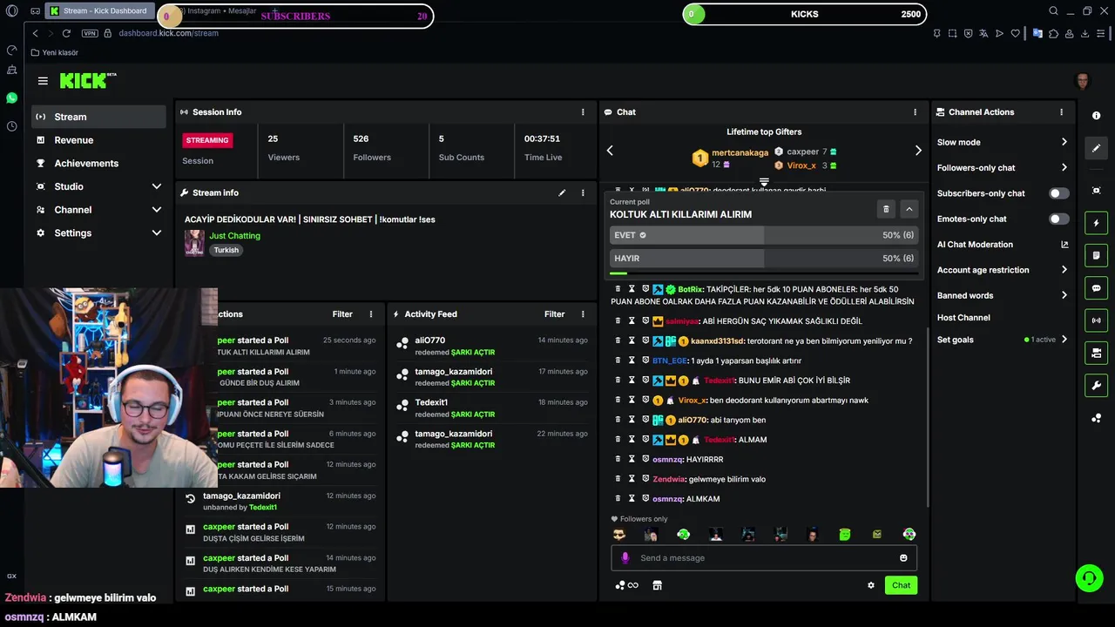Delete aliO770 'abi tanıyom ben' message

click(x=618, y=420)
